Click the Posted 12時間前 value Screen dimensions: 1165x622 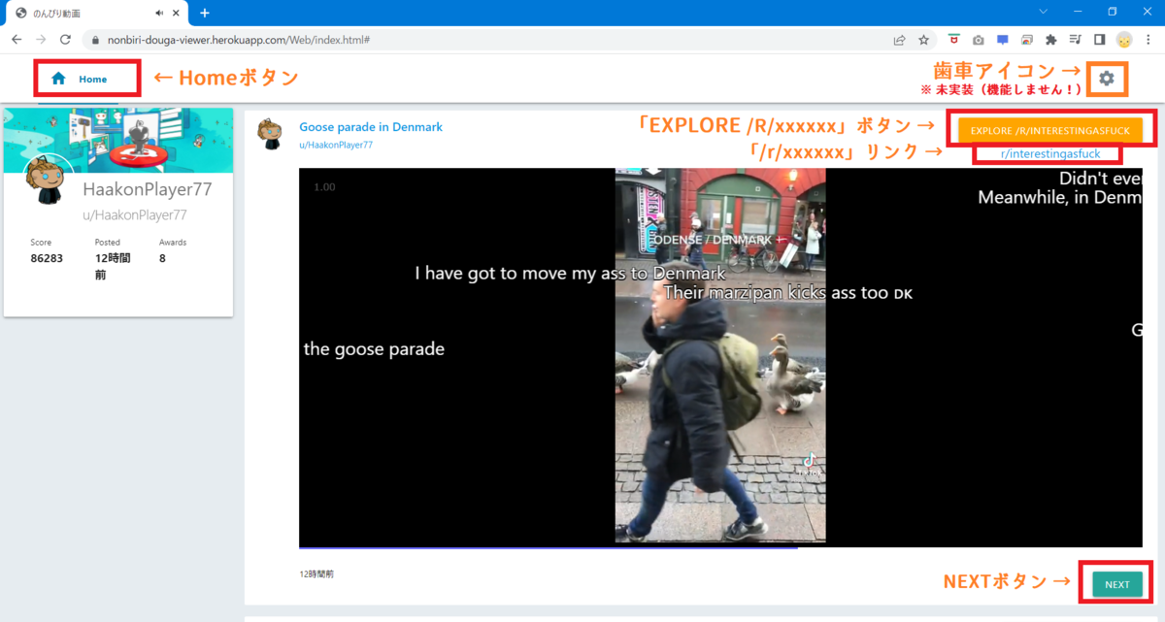tap(113, 267)
